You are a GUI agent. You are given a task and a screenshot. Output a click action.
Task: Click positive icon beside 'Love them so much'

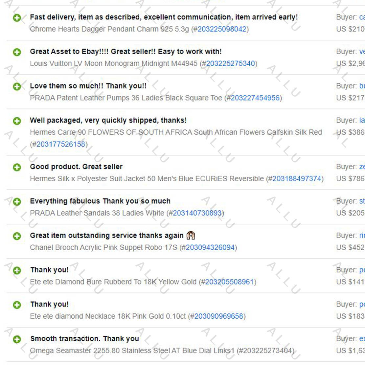(x=17, y=87)
